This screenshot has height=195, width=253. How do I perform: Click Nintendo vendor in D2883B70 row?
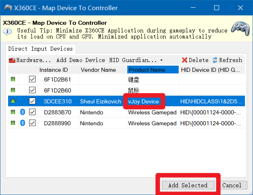point(91,112)
